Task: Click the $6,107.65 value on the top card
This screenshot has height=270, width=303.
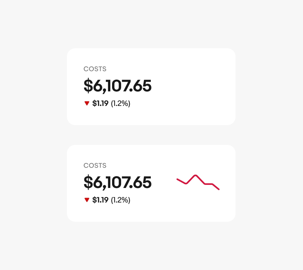Action: click(x=117, y=86)
